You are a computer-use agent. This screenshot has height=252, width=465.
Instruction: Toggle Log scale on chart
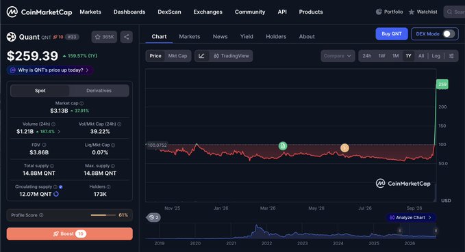436,56
